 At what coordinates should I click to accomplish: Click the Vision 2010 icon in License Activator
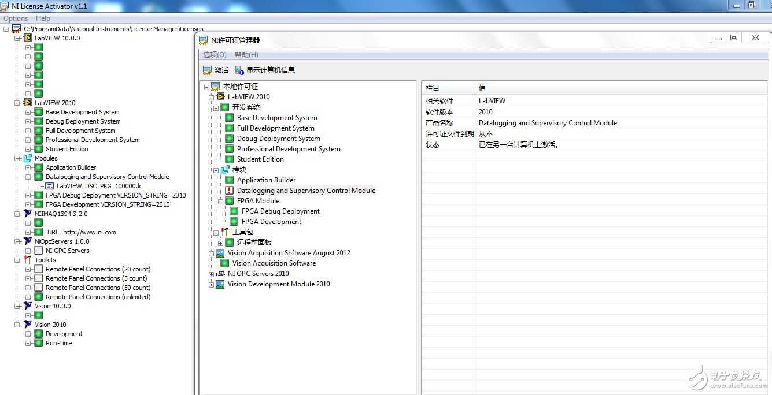[27, 325]
